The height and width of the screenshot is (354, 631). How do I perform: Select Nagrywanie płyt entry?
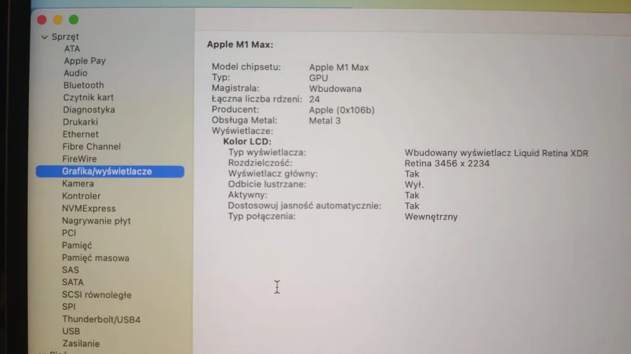point(96,221)
